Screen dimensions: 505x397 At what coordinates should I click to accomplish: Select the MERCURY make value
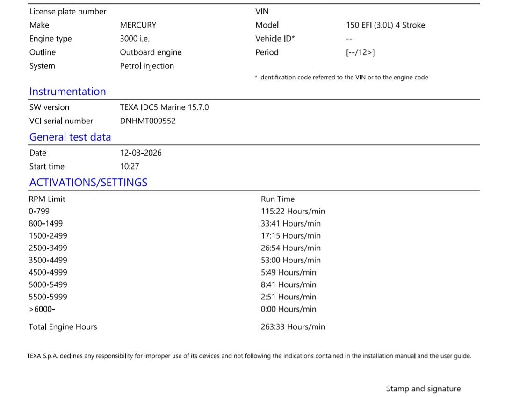[x=138, y=25]
